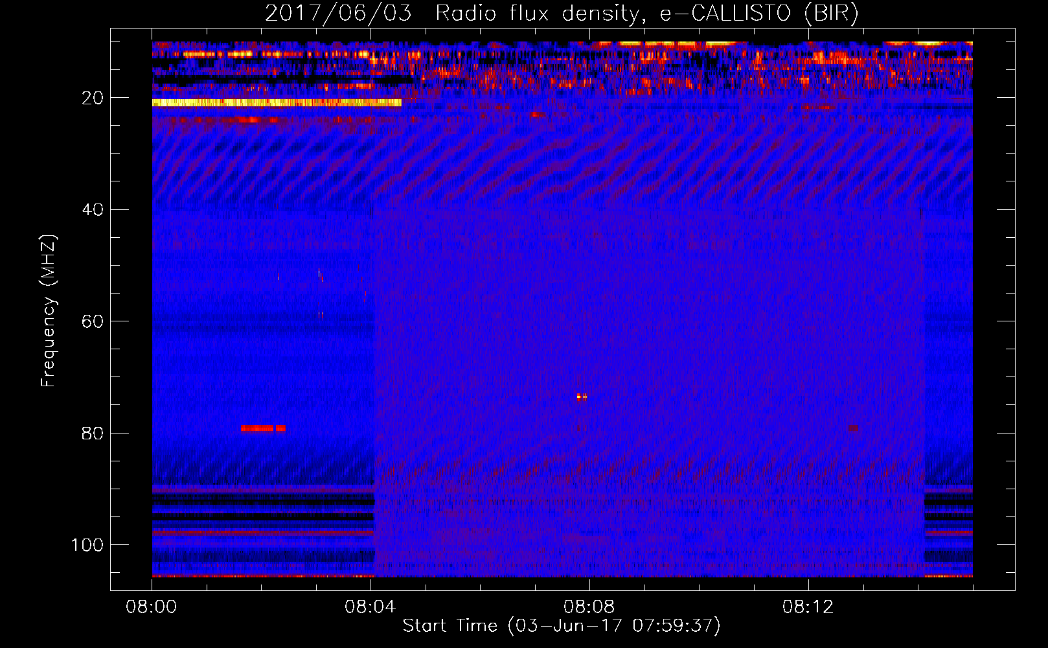The height and width of the screenshot is (648, 1048).
Task: Click the small red-yellow spot near 08:08
Action: coord(582,397)
